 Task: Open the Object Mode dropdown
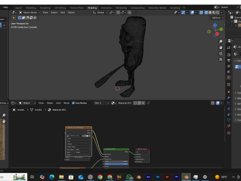pos(29,13)
